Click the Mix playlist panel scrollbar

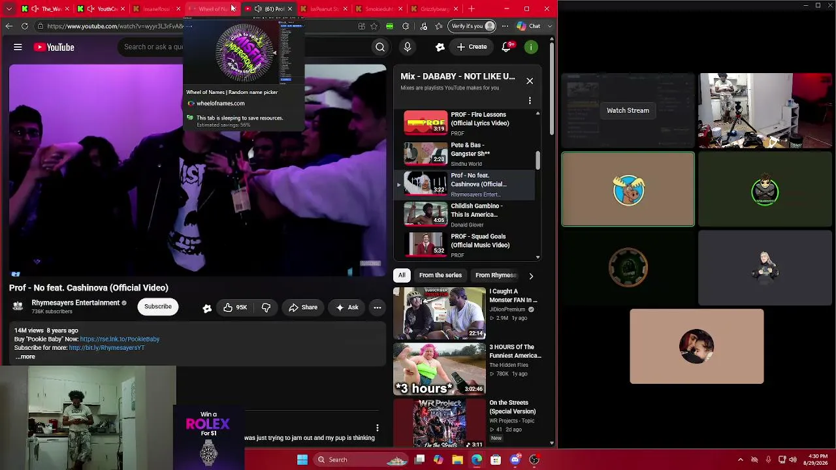point(538,159)
